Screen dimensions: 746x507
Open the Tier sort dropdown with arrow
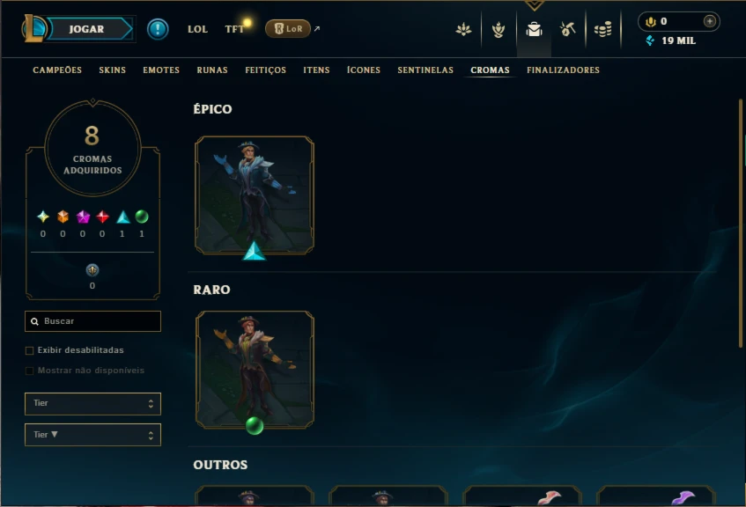92,435
